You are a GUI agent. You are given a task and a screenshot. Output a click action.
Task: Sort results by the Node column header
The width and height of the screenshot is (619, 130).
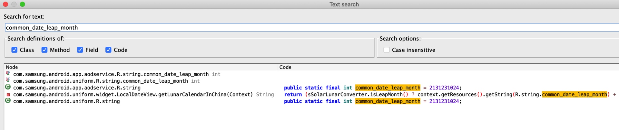coord(12,67)
